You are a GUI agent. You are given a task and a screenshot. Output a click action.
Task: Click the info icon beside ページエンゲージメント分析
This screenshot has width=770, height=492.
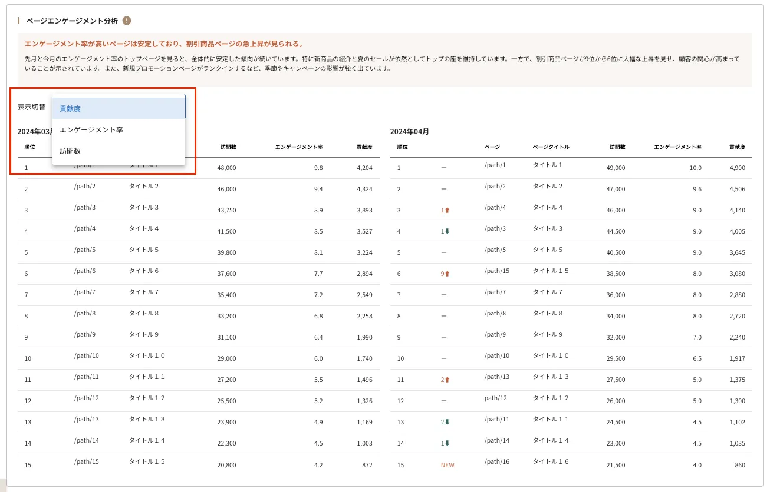point(127,21)
